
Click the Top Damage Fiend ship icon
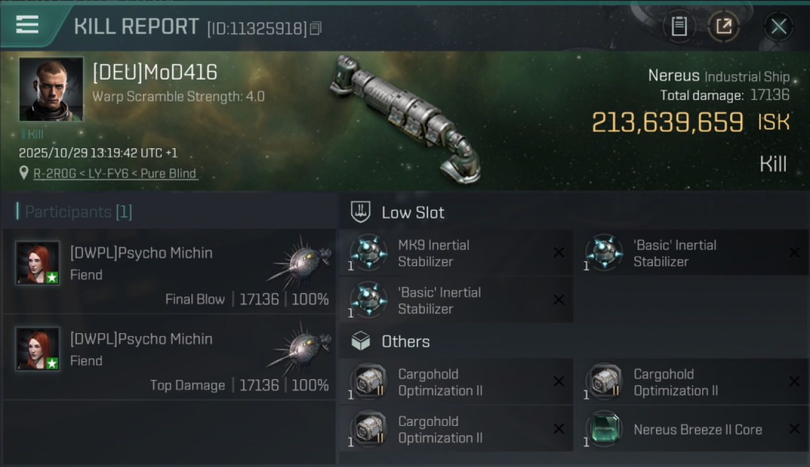click(301, 346)
